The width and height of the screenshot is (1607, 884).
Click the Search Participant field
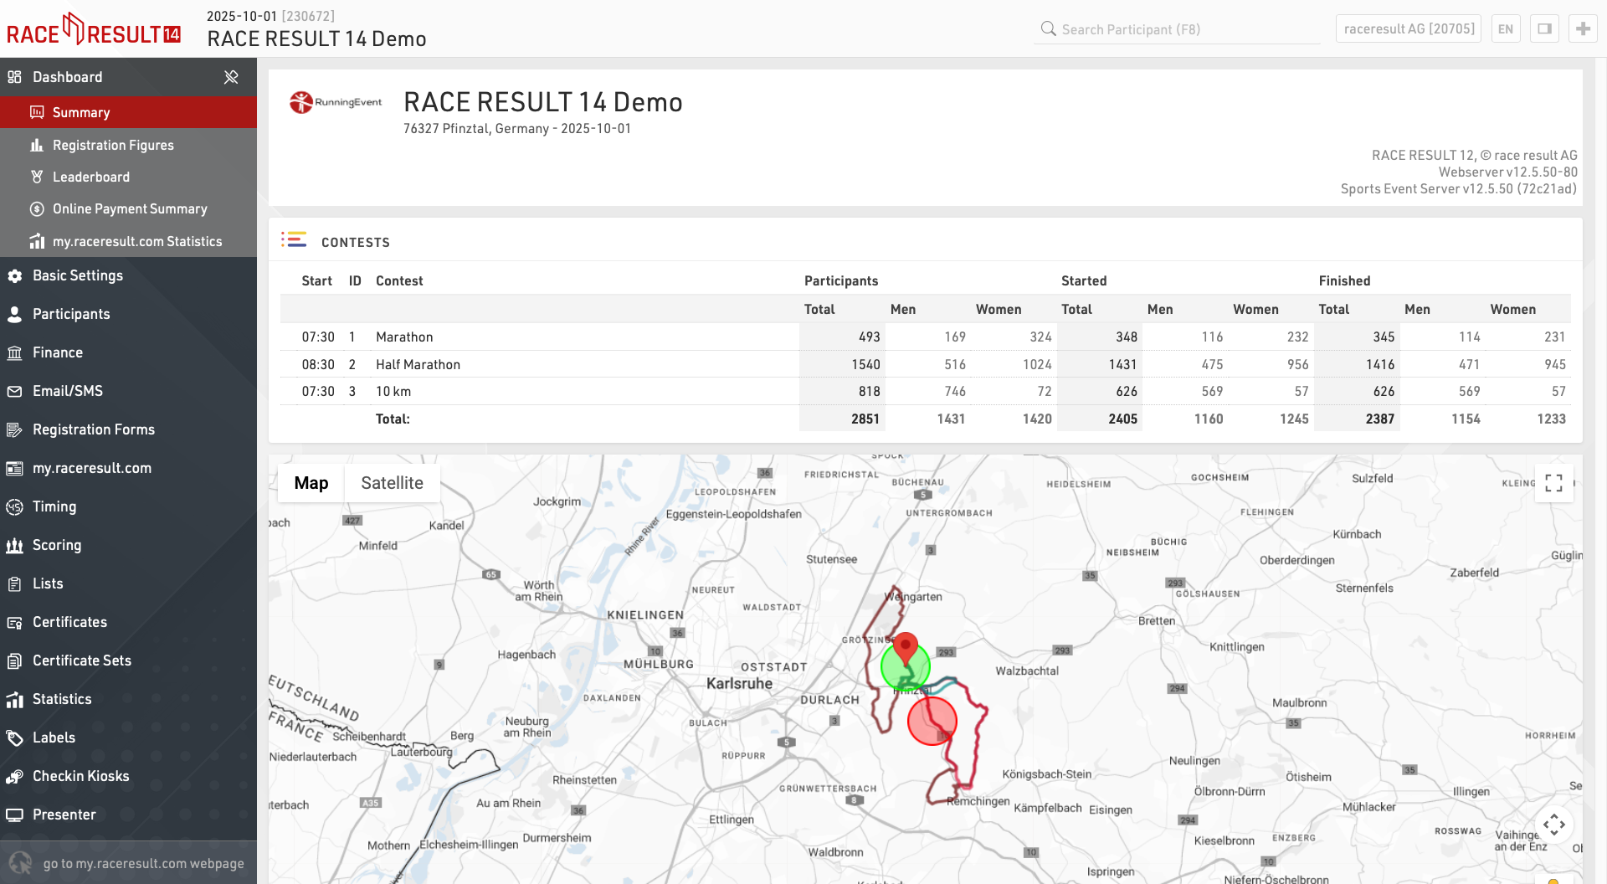(1180, 29)
